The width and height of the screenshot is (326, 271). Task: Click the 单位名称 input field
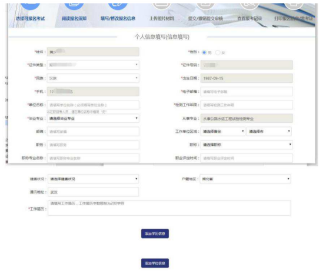(93, 105)
